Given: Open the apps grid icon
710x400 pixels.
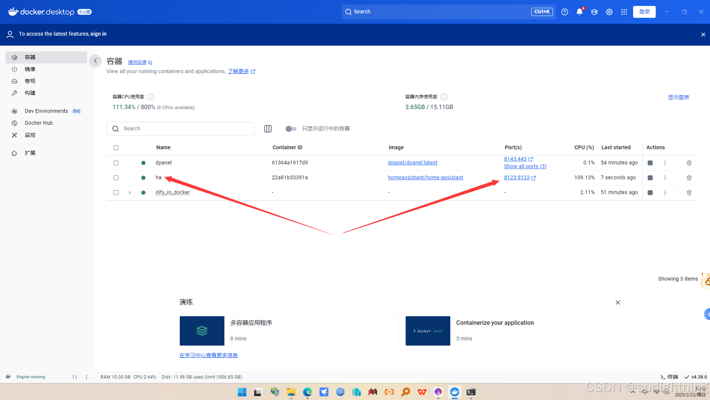Looking at the screenshot, I should tap(624, 12).
